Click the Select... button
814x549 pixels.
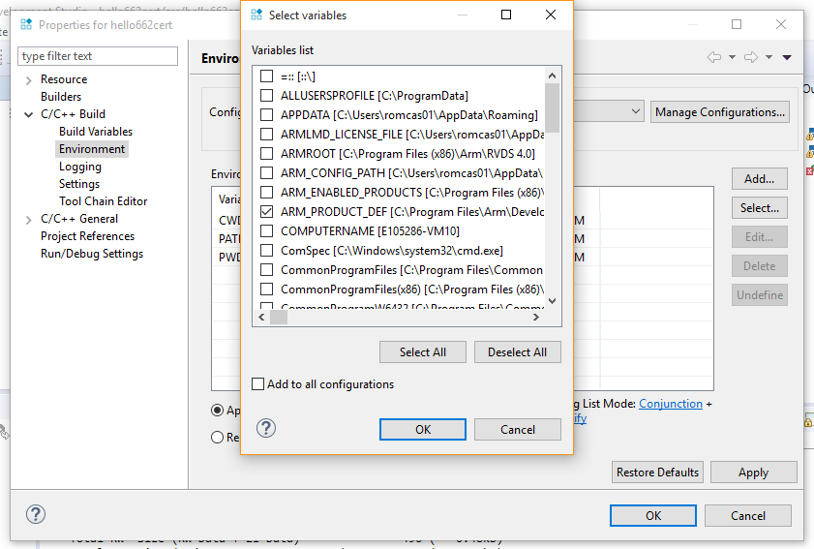click(x=759, y=208)
